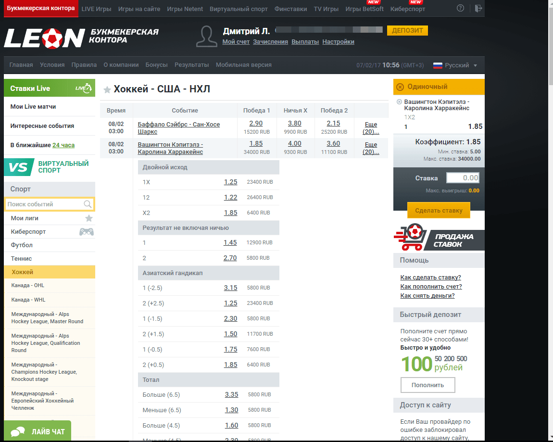Viewport: 553px width, 442px height.
Task: Click the help question mark icon
Action: (460, 9)
